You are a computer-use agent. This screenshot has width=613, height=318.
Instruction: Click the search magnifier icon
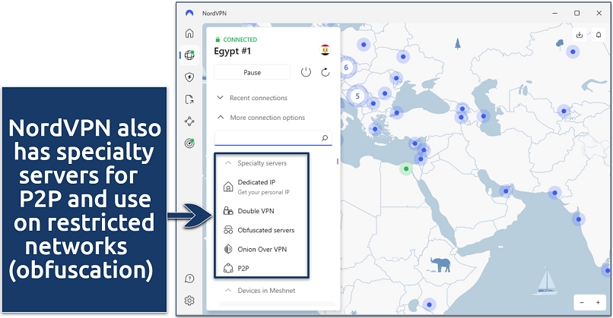[x=325, y=137]
